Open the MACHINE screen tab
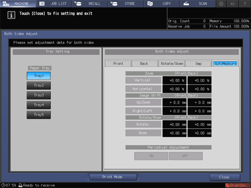The image size is (251, 188). pos(18,3)
